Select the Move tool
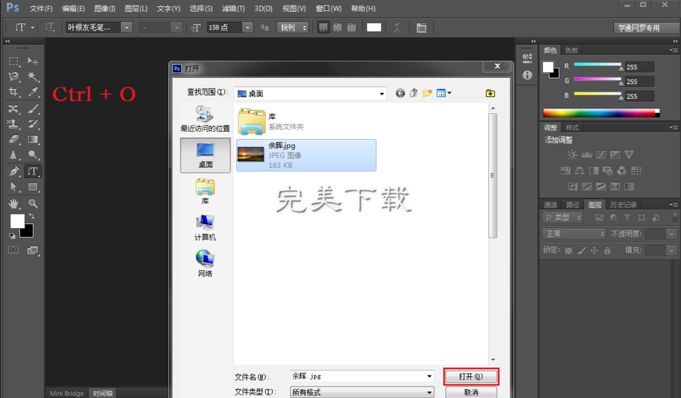Screen dimensions: 681x398 33,61
